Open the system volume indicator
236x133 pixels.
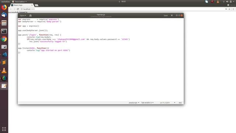[227, 1]
